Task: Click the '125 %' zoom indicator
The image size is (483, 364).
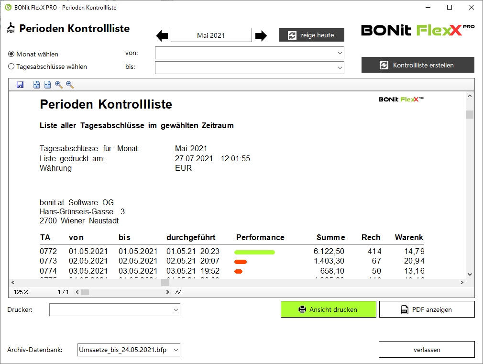Action: [21, 292]
